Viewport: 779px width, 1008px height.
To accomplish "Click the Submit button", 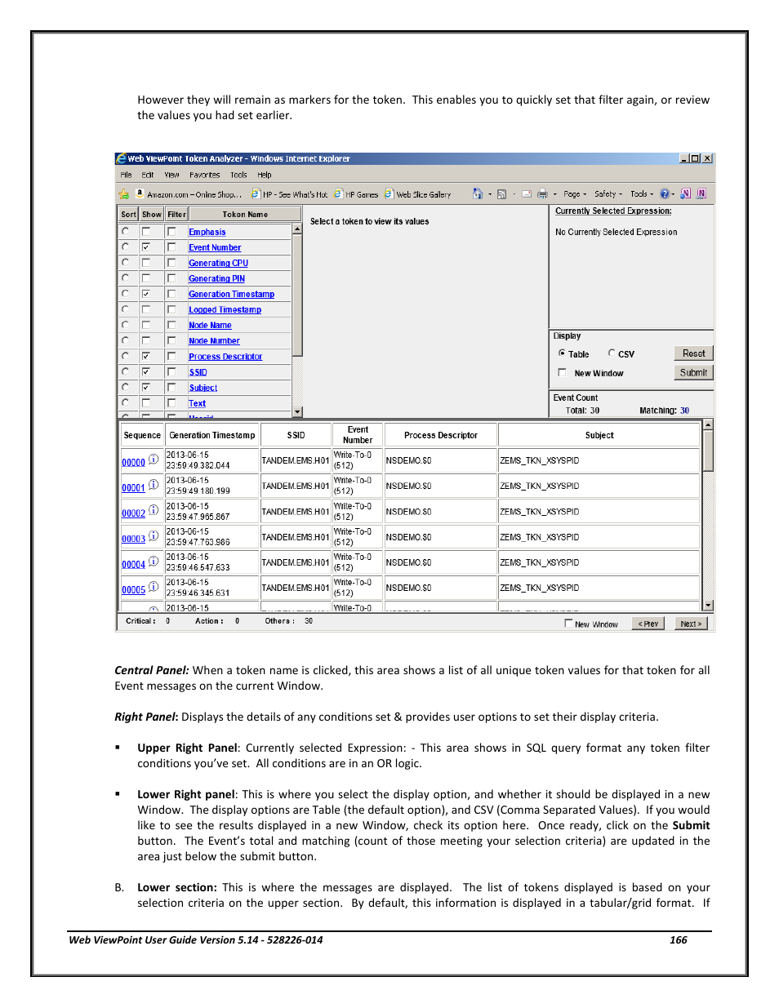I will point(694,372).
